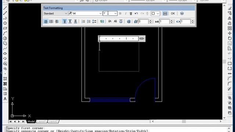Select the Line tool in draw toolbar
Screen dimensions: 235x132
(x=5, y=8)
